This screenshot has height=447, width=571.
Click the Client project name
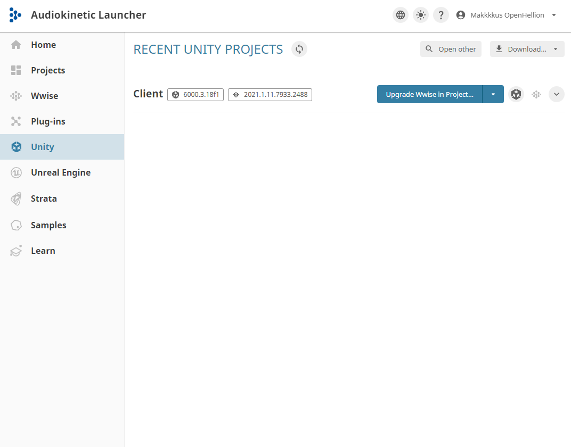tap(148, 94)
